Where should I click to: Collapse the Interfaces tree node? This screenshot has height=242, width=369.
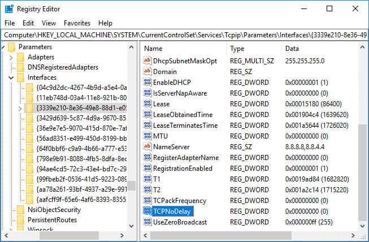[x=12, y=77]
